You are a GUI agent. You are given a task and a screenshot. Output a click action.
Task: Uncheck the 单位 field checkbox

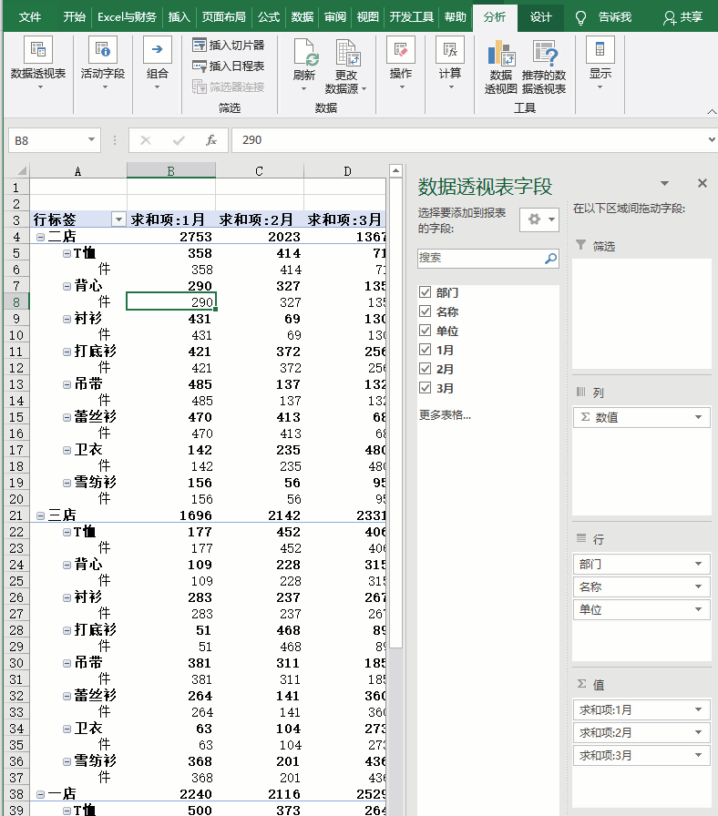[x=425, y=331]
